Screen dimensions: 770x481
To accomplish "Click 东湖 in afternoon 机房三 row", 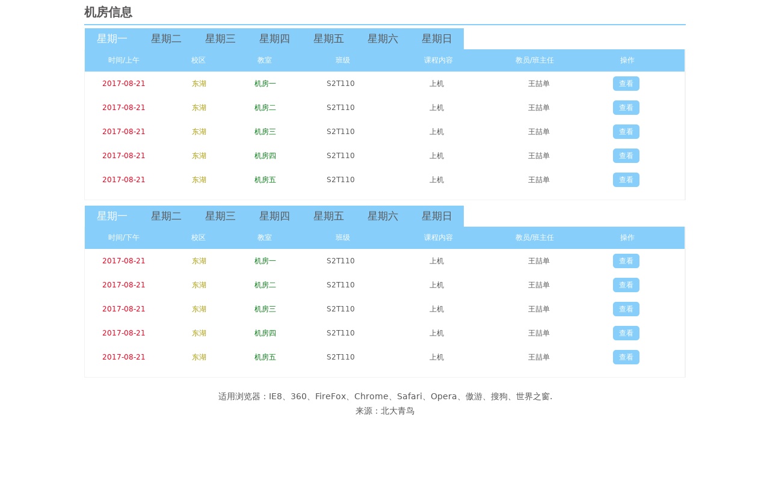I will pos(199,309).
